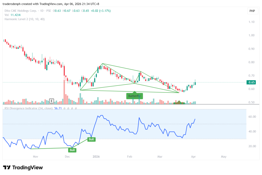Screen dimensions: 262x175
Task: Click the 60.00 RSI scale label
Action: tap(252, 117)
